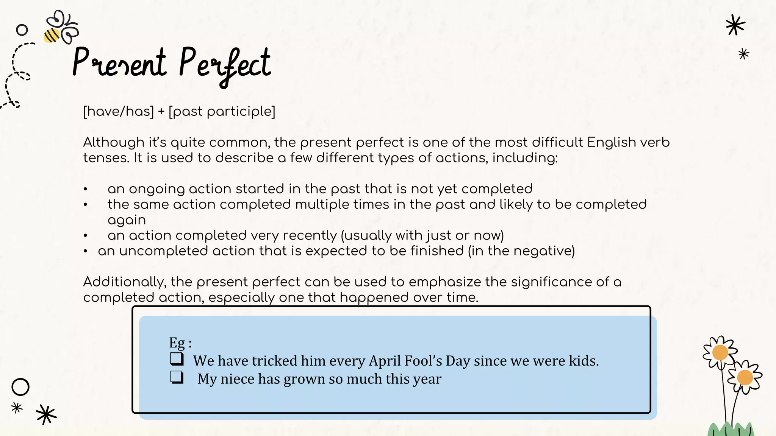Click bullet 'an uncompleted action that is expected'
This screenshot has width=776, height=436.
coord(336,251)
